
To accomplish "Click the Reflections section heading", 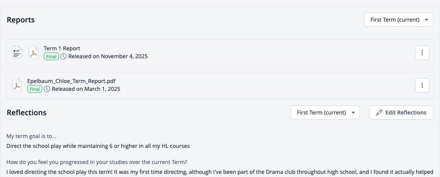I will click(27, 112).
